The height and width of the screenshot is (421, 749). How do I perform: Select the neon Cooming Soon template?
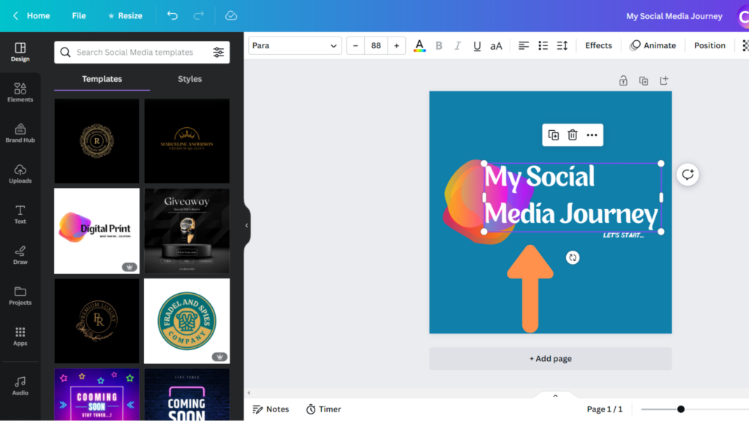coord(97,395)
